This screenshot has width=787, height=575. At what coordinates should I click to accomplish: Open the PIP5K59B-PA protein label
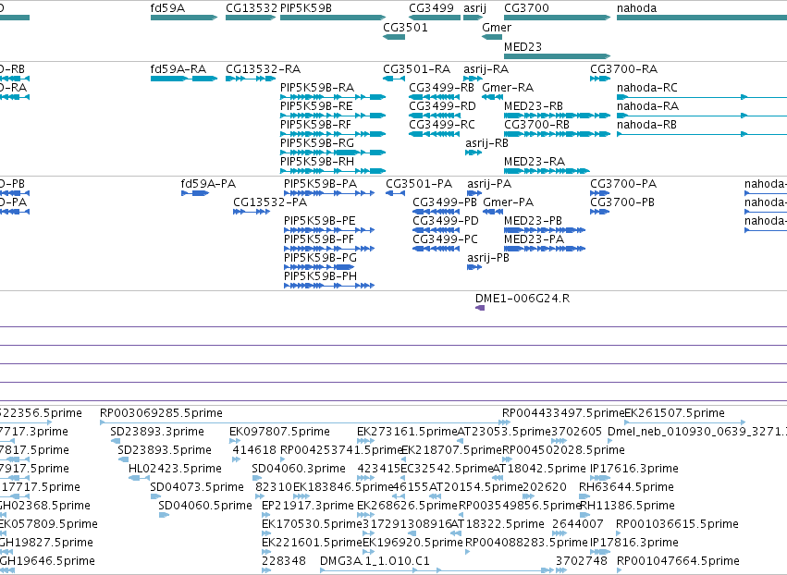(x=320, y=184)
